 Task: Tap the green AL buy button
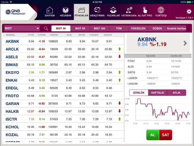point(153,135)
